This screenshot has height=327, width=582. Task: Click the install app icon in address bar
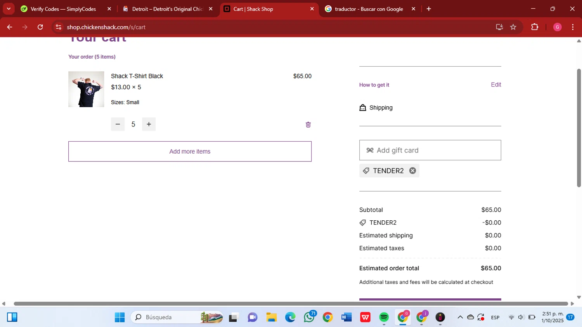(499, 27)
